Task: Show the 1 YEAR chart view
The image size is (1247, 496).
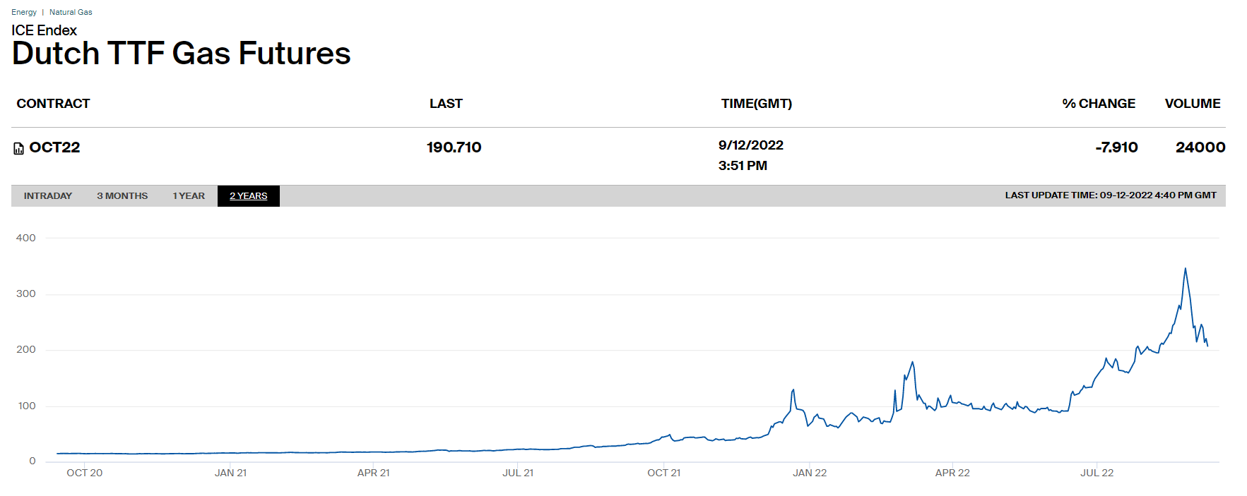Action: 189,196
